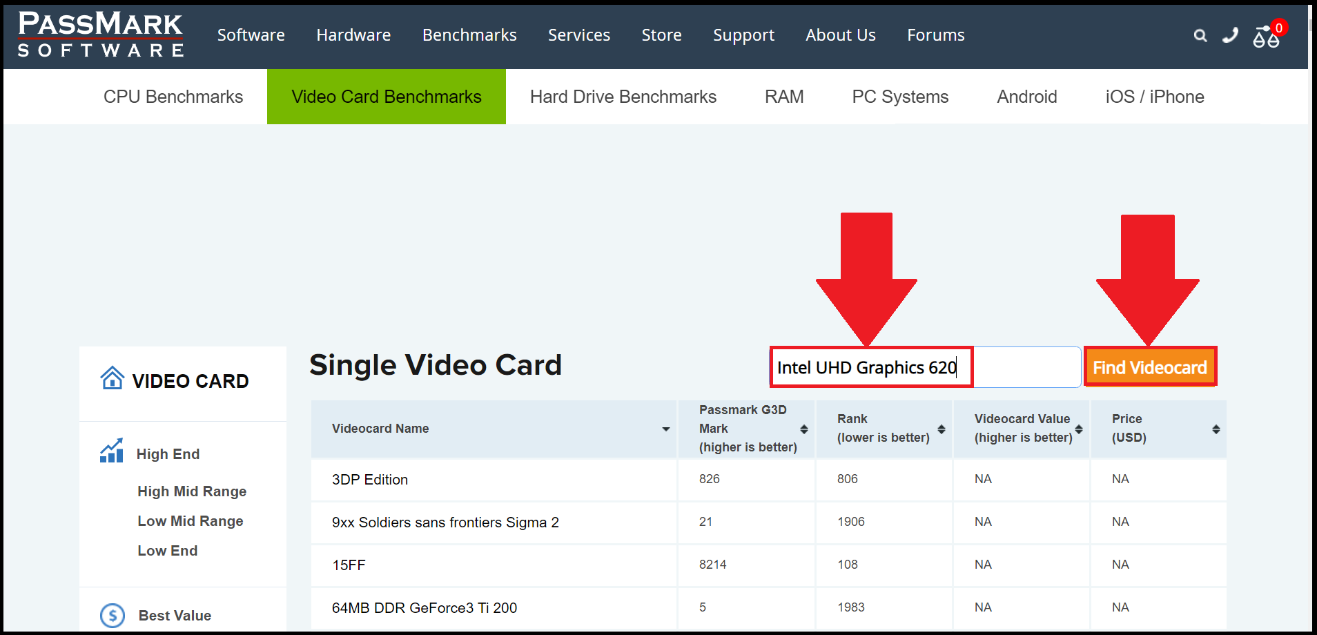The width and height of the screenshot is (1317, 635).
Task: Select the 3DP Edition table row
Action: (369, 480)
